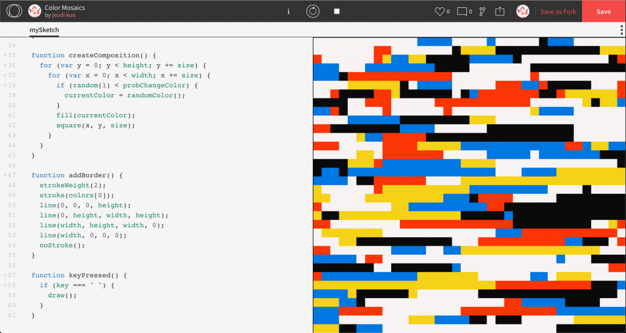Click the code 'line(0, height, width, height);'
Screen dimensions: 626x333
104,215
